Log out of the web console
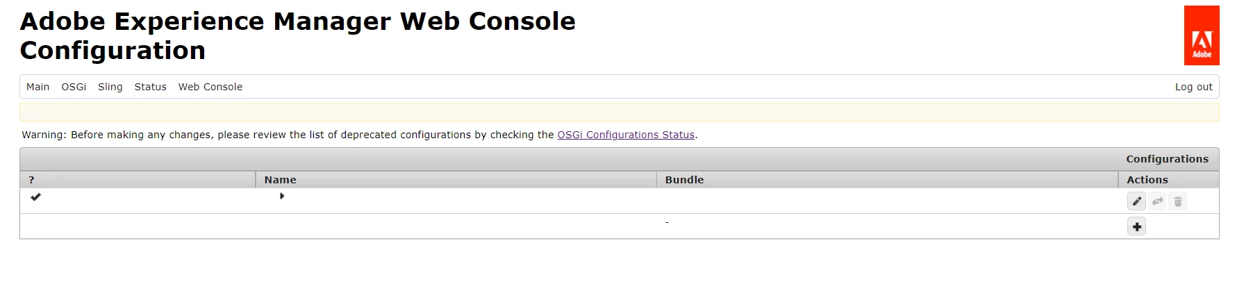The width and height of the screenshot is (1253, 284). pos(1194,87)
